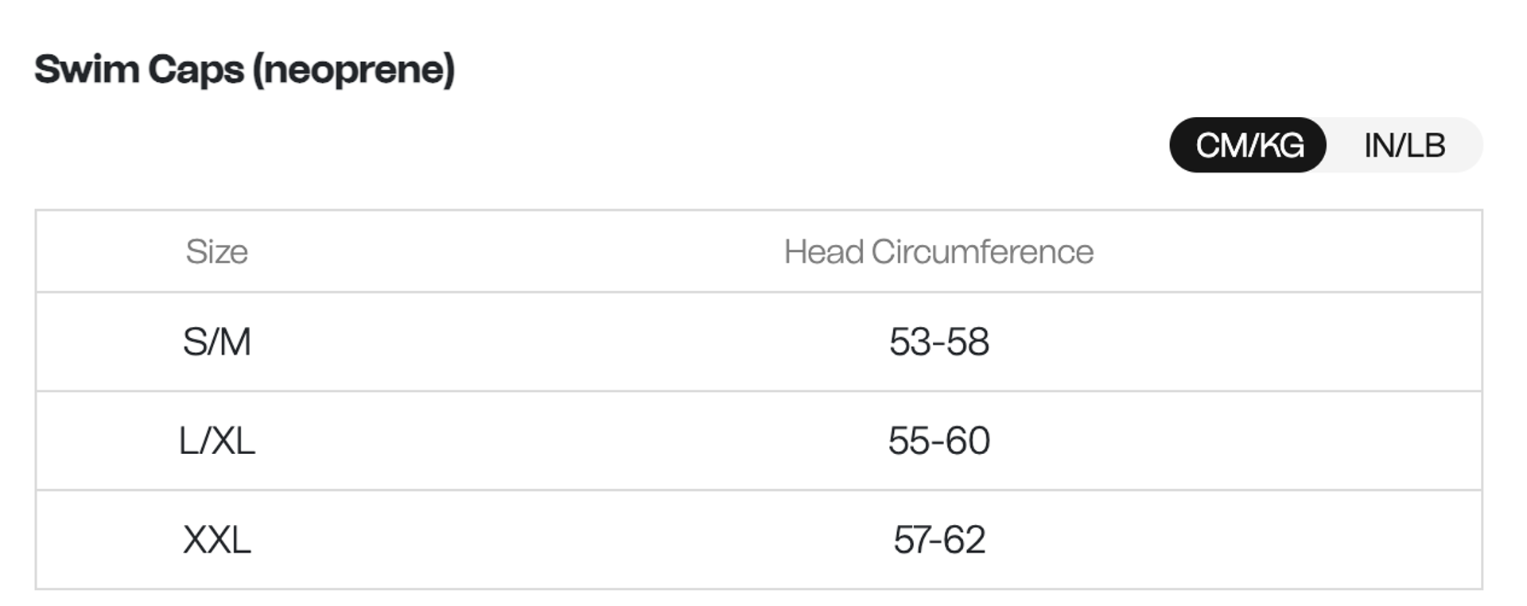
Task: Click the Head Circumference column header
Action: coord(938,252)
